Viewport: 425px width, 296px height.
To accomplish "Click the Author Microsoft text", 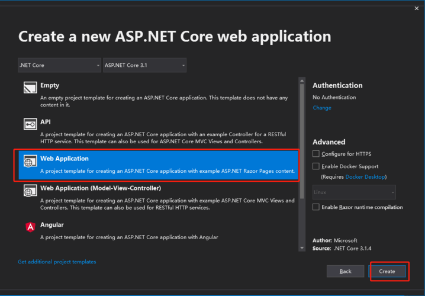I will pos(335,240).
